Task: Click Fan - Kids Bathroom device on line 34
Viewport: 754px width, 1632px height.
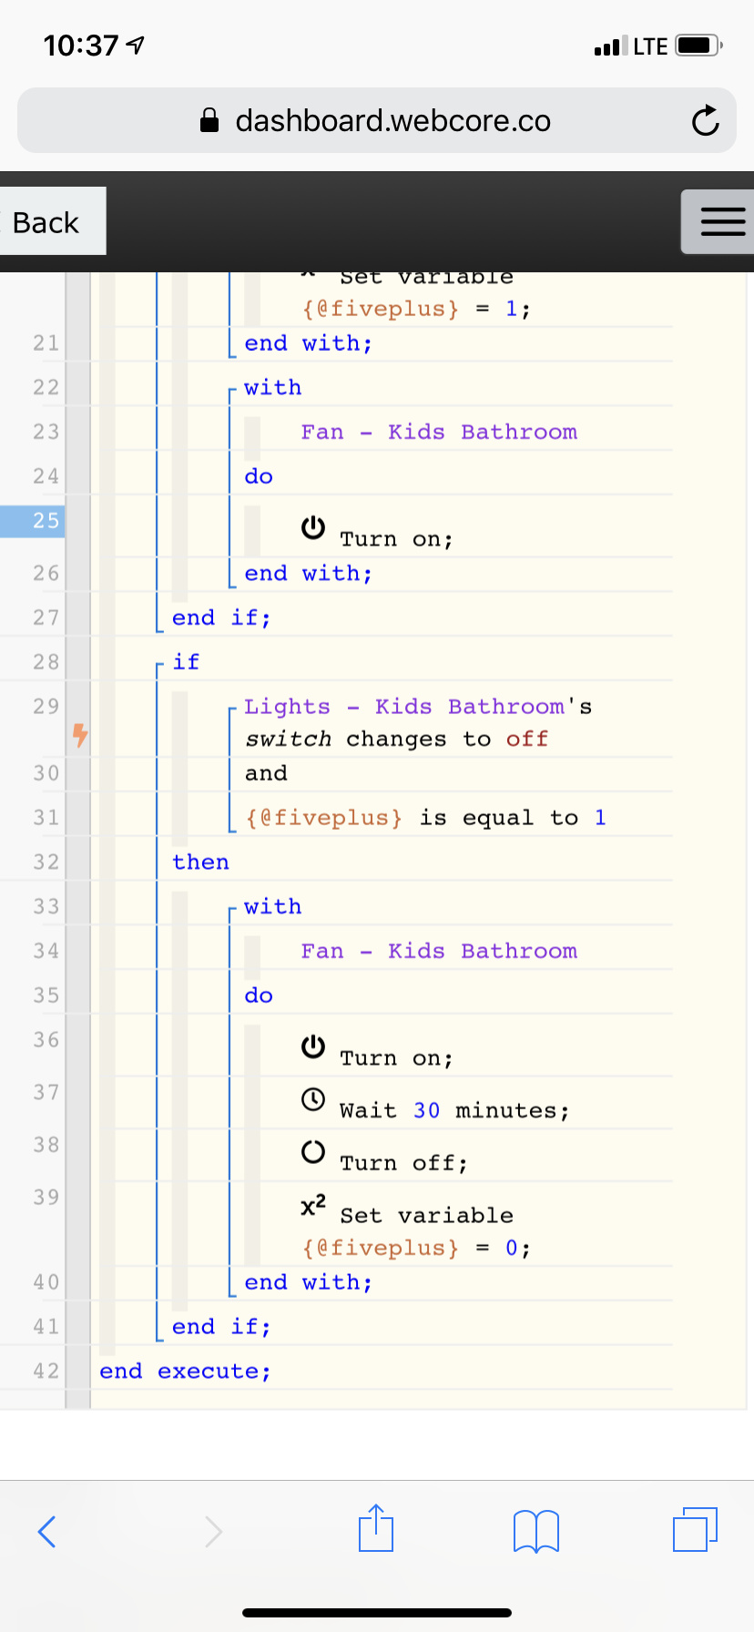Action: pyautogui.click(x=439, y=951)
